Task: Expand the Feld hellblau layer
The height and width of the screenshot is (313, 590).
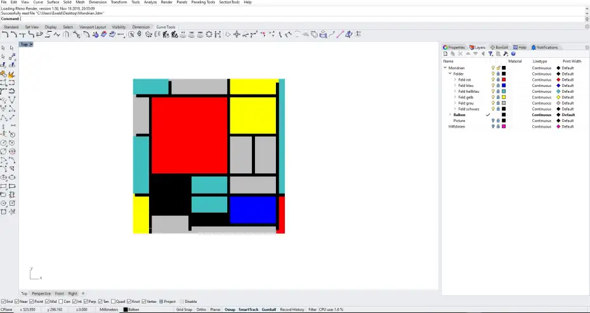Action: click(455, 91)
